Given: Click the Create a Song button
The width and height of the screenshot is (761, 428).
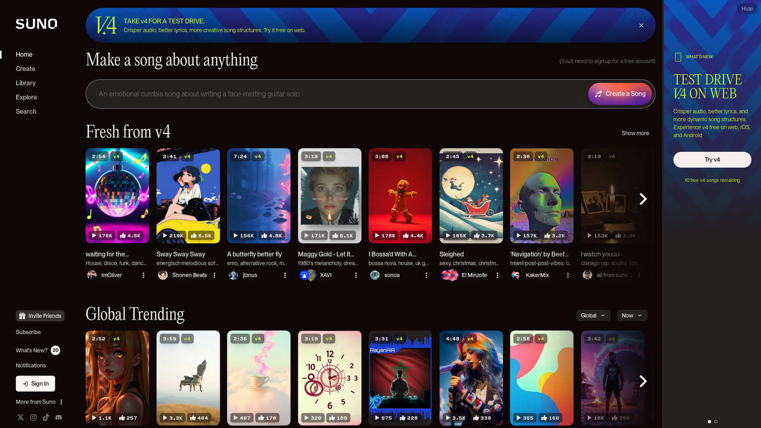Looking at the screenshot, I should [620, 94].
